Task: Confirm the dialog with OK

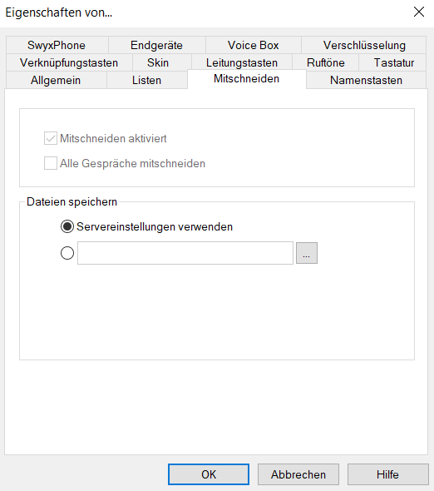Action: (209, 474)
